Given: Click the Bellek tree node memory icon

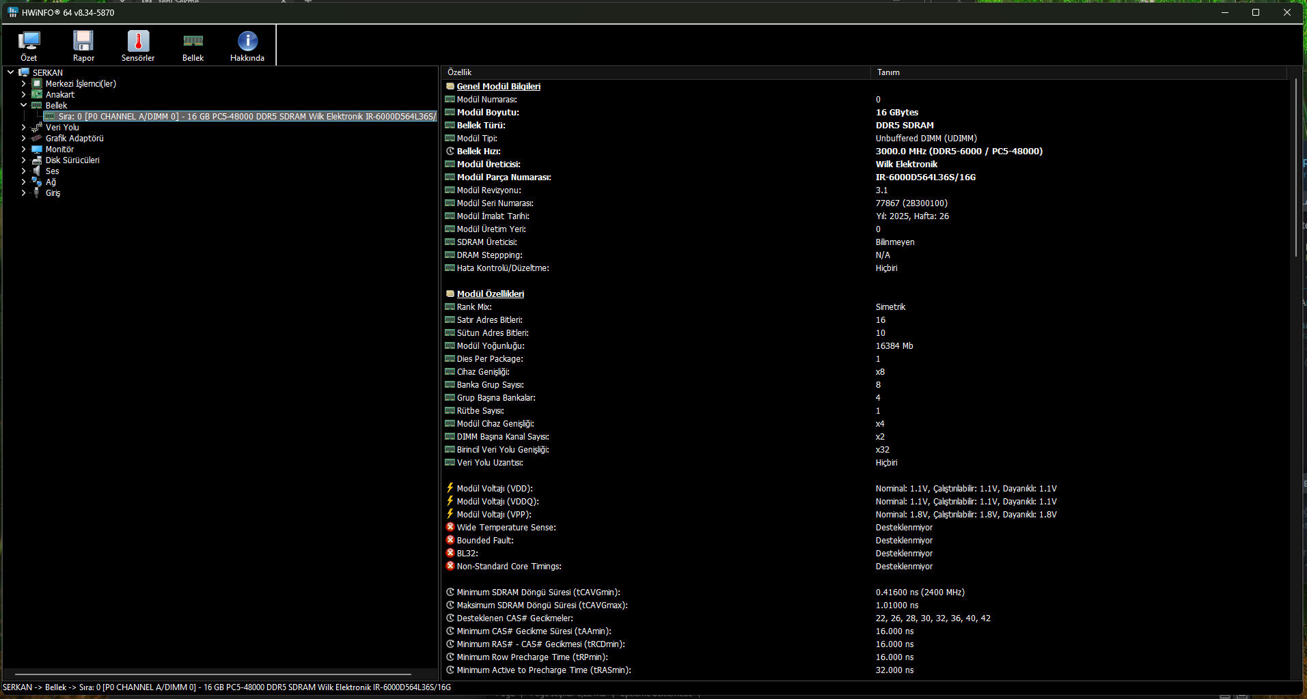Looking at the screenshot, I should click(x=38, y=105).
